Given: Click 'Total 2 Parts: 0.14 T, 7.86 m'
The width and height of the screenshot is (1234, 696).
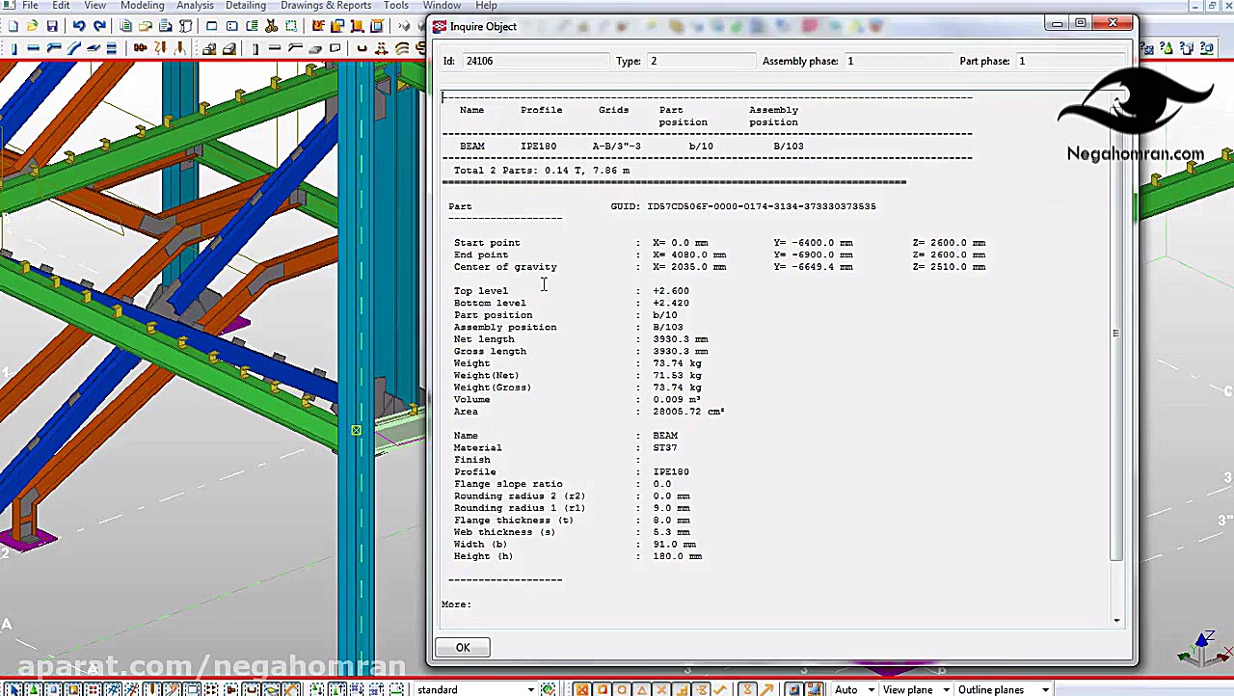Looking at the screenshot, I should [542, 171].
